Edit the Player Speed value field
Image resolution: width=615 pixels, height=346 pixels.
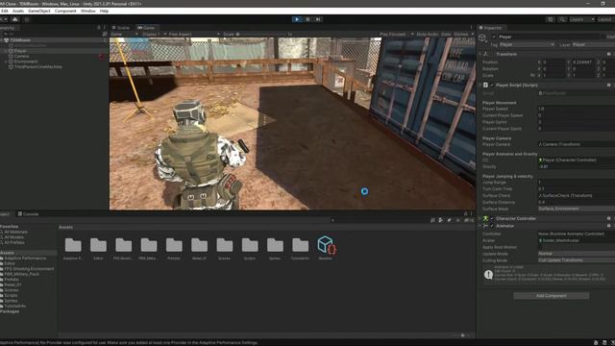pyautogui.click(x=577, y=109)
